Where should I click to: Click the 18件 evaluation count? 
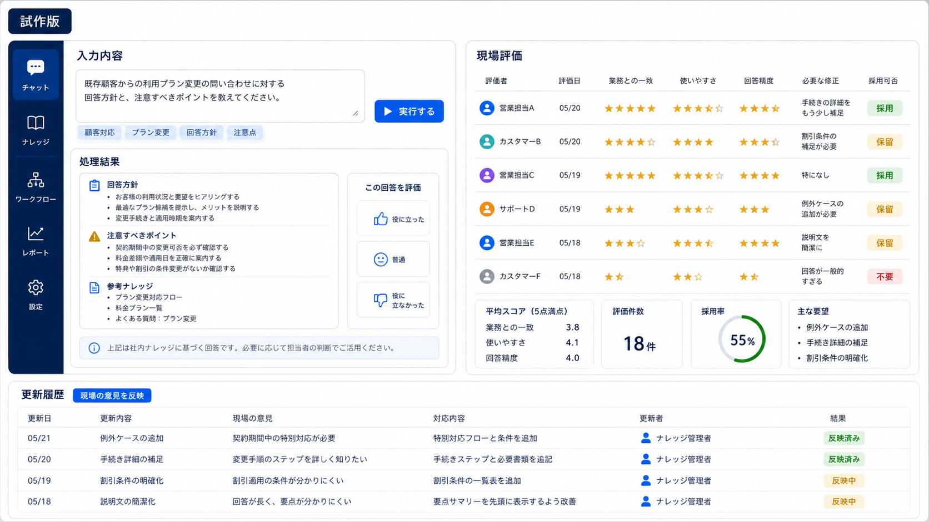[x=640, y=344]
